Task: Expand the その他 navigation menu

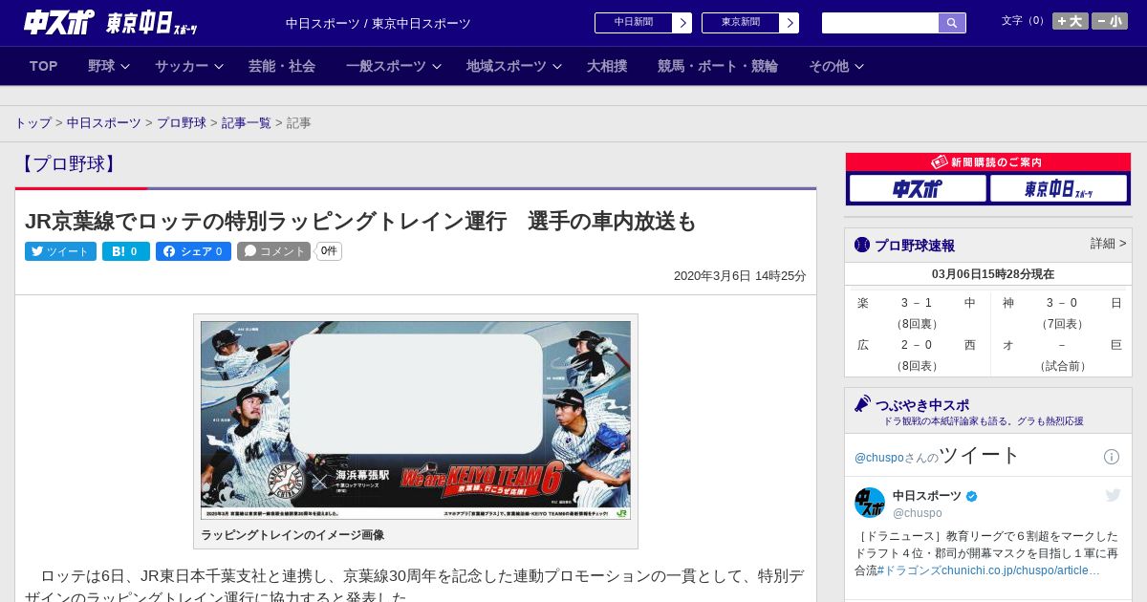Action: 836,66
